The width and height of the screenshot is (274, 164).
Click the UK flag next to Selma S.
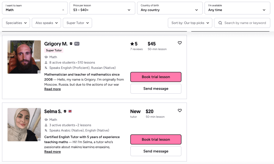point(70,111)
